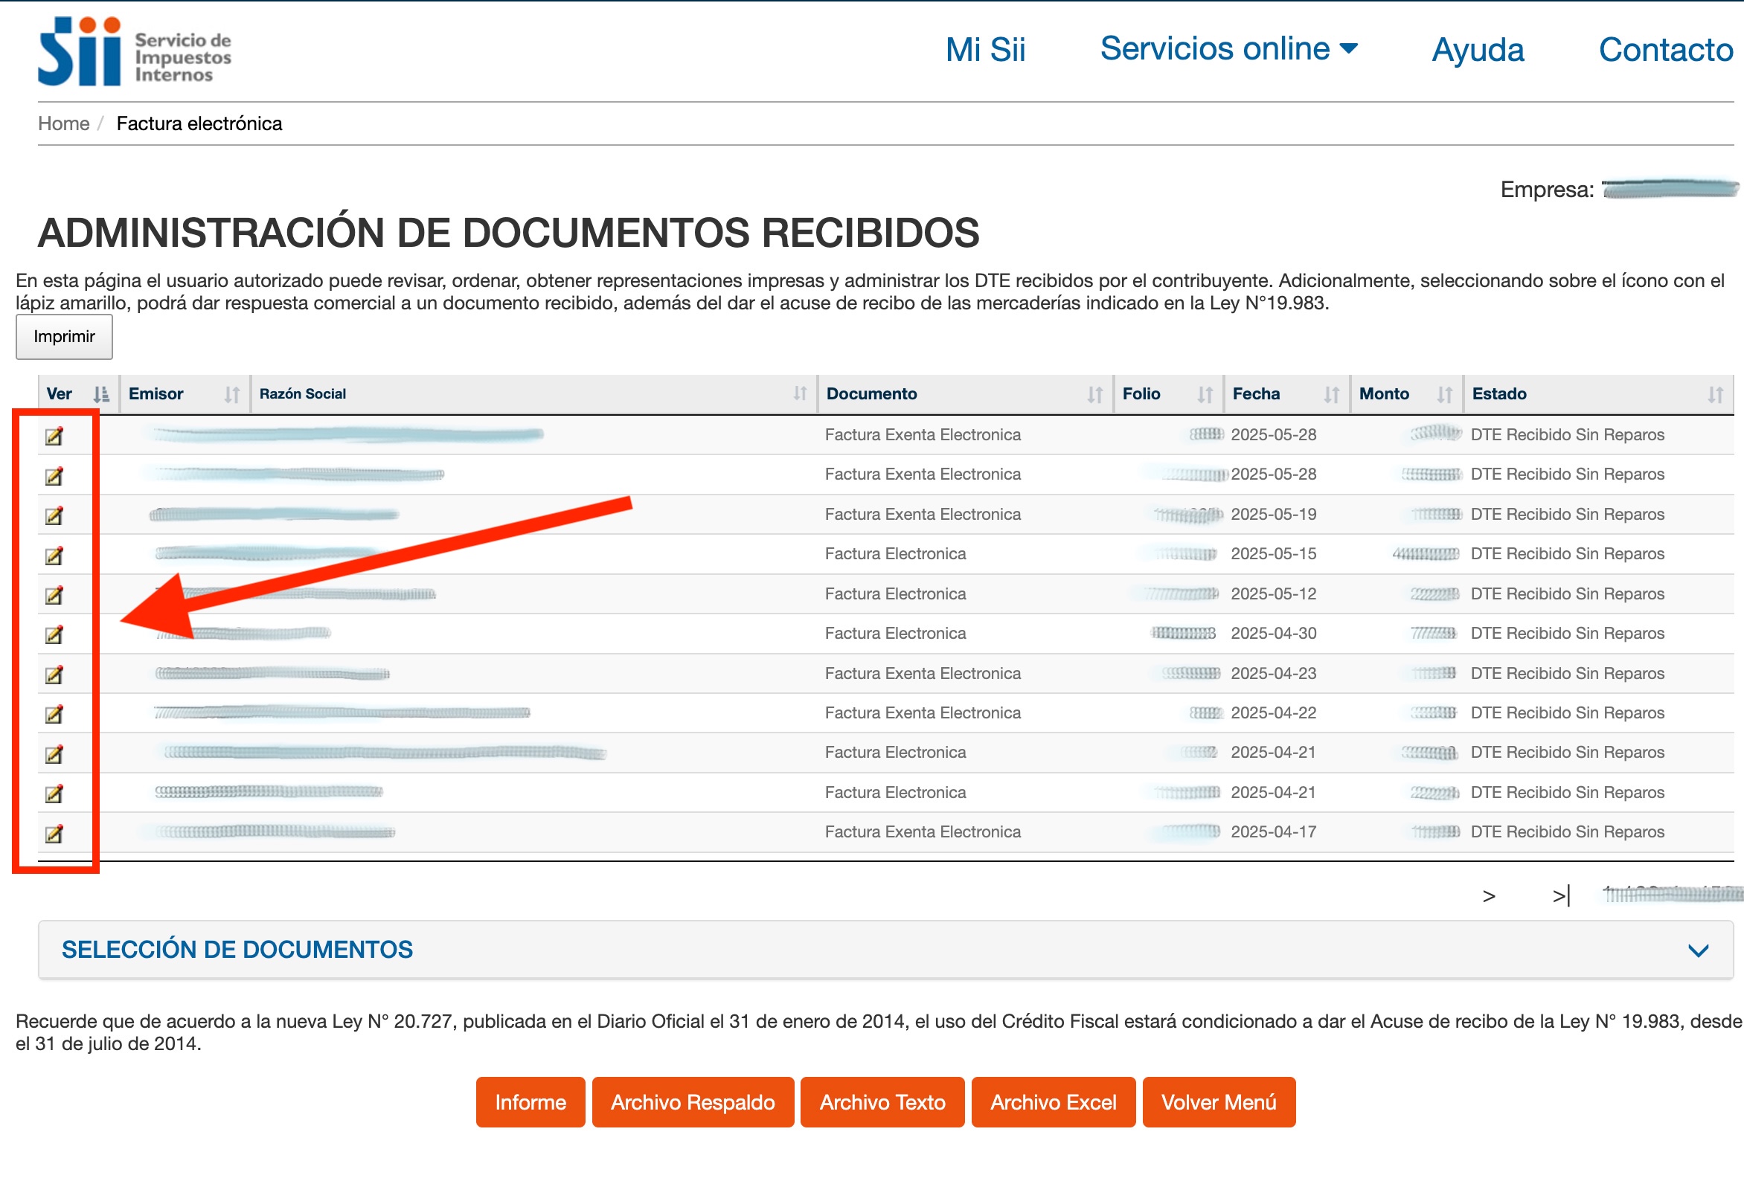Click Factura Exenta Electronica in 2025-04-23 row
The image size is (1744, 1181).
(x=923, y=674)
